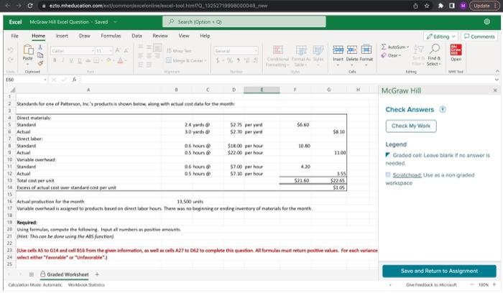Click the Cut scissors icon
This screenshot has height=298, width=503.
[x=40, y=47]
